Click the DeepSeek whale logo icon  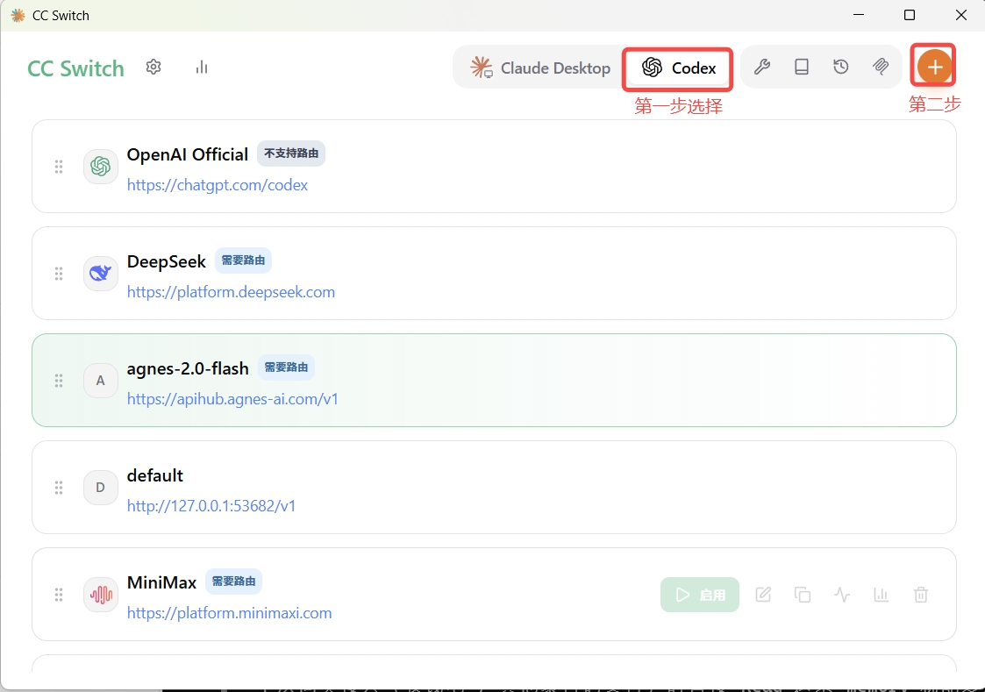101,273
